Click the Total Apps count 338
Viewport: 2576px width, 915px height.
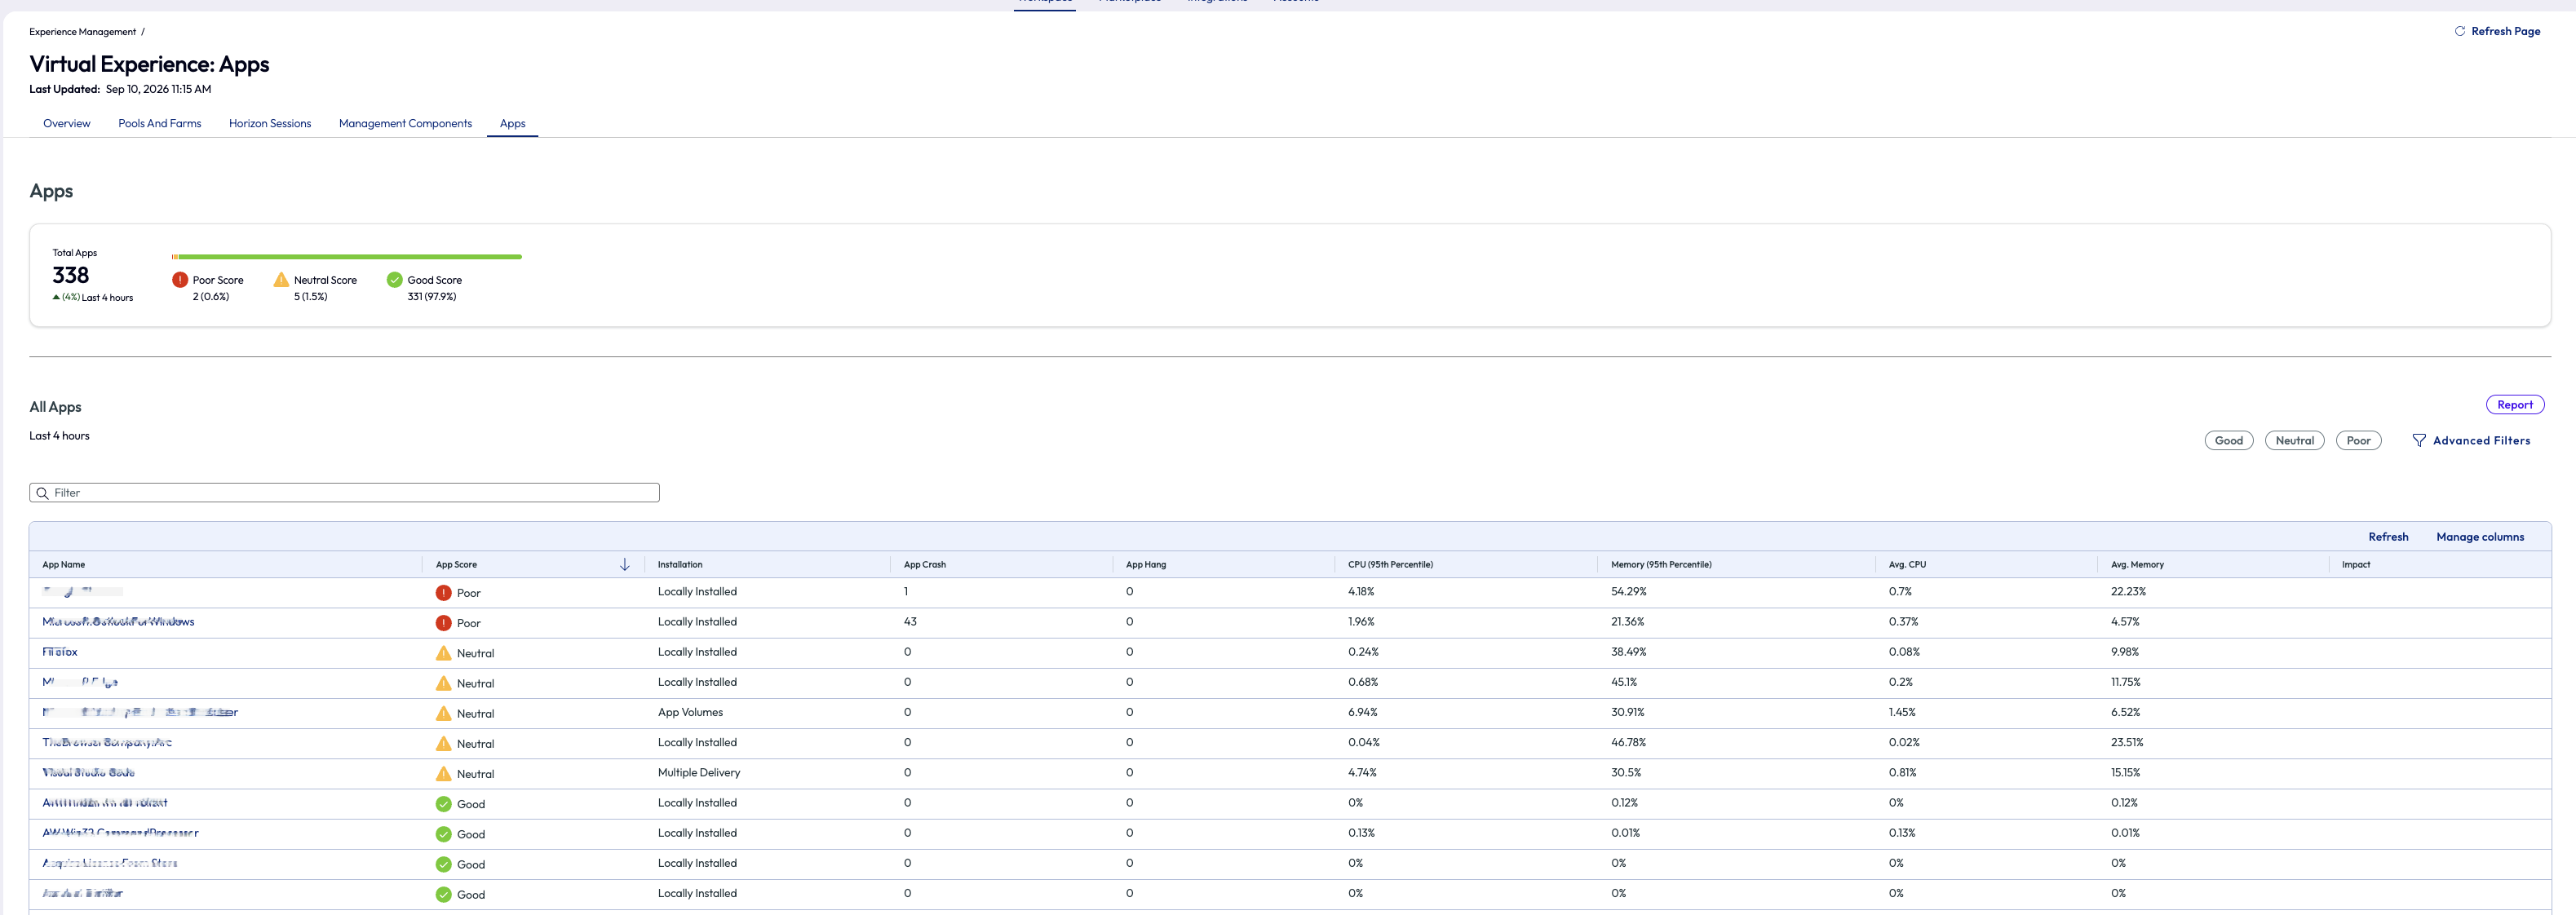click(71, 275)
